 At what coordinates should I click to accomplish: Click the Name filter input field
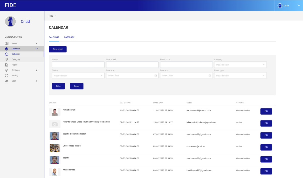[78, 64]
